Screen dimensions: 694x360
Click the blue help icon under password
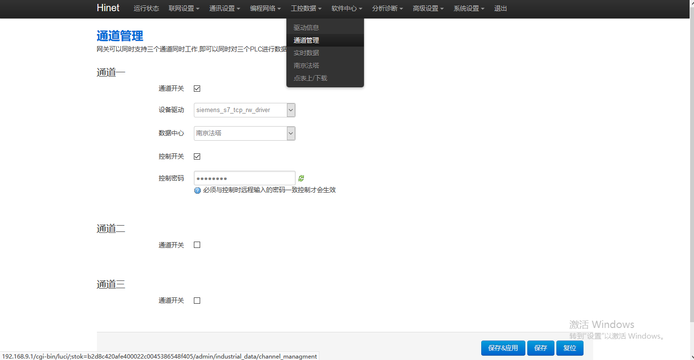point(197,191)
